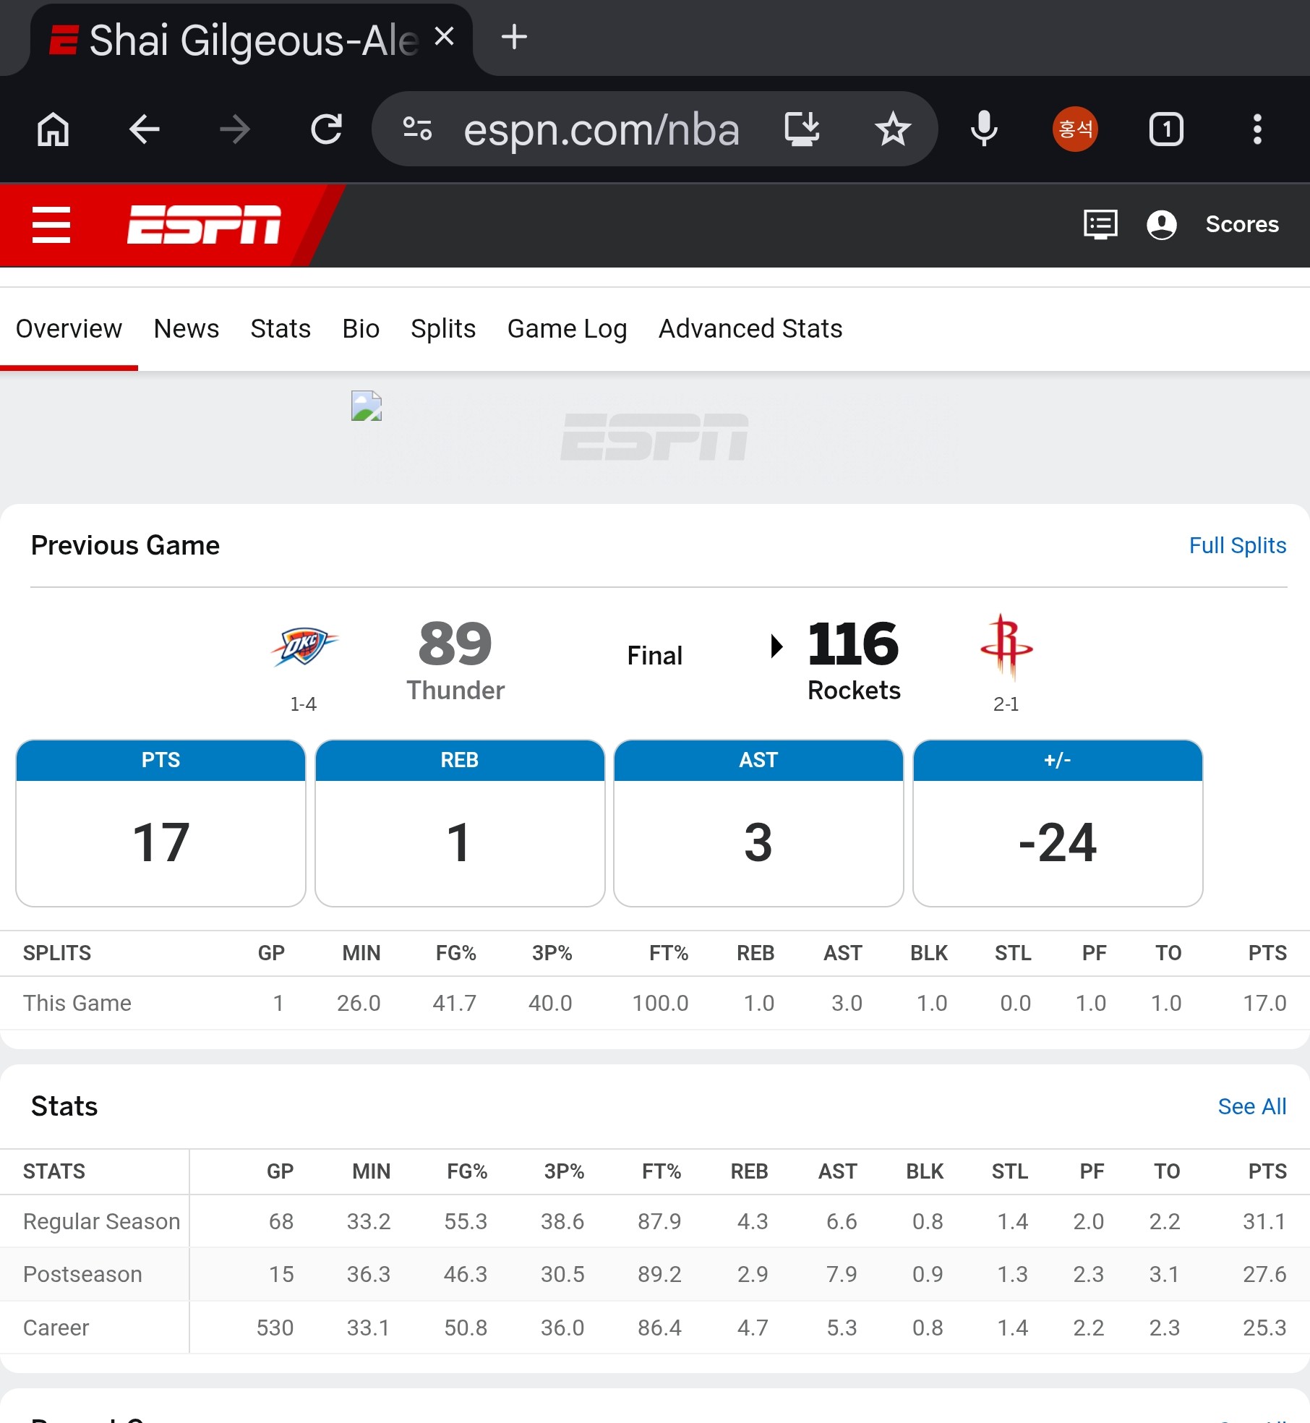Viewport: 1310px width, 1423px height.
Task: Tap the forward arrow in the browser toolbar
Action: point(235,130)
